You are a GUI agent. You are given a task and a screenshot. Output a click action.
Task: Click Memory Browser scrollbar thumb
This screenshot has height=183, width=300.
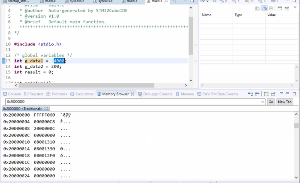296,126
